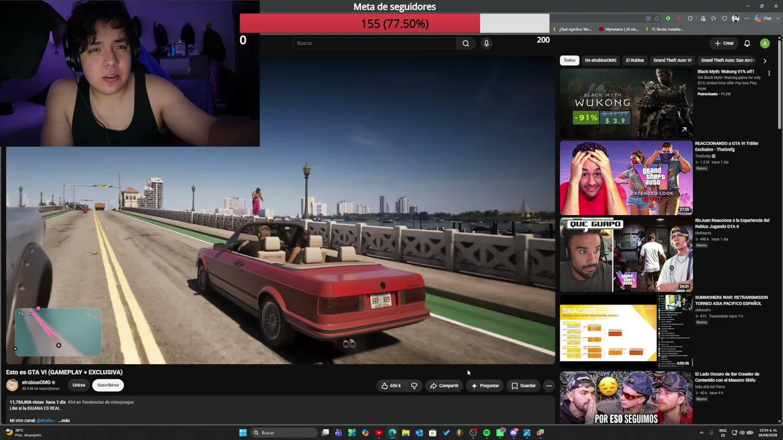Open the '¿Qué significa' bookmark
The width and height of the screenshot is (783, 440).
pos(572,29)
